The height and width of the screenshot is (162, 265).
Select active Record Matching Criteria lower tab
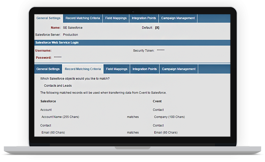pyautogui.click(x=83, y=69)
